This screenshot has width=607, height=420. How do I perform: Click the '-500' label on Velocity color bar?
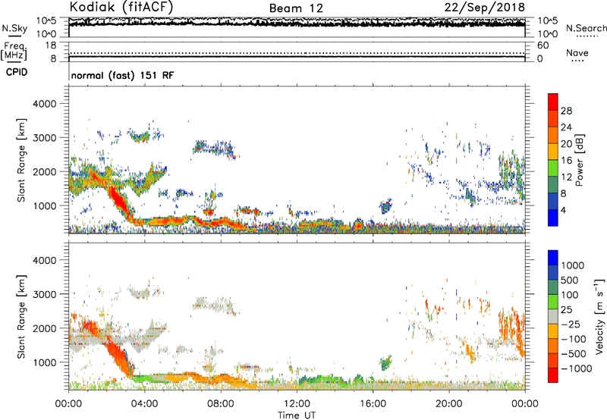coord(573,353)
